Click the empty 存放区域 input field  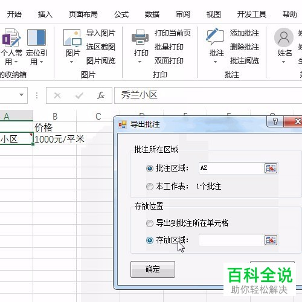(x=231, y=240)
